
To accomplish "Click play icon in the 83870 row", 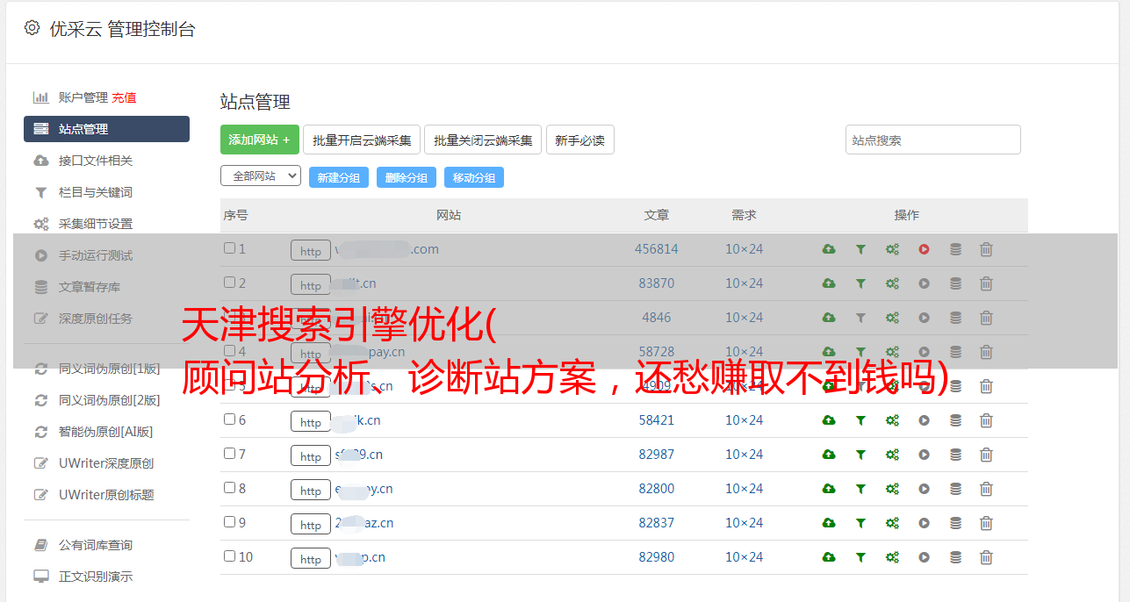I will pyautogui.click(x=924, y=283).
